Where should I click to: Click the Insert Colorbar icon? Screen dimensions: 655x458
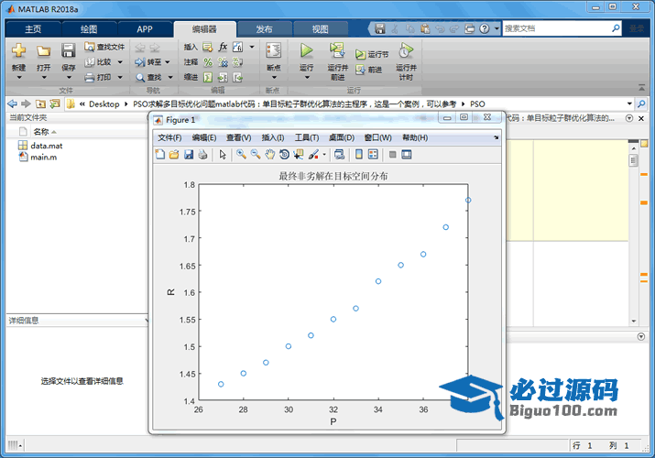point(359,155)
